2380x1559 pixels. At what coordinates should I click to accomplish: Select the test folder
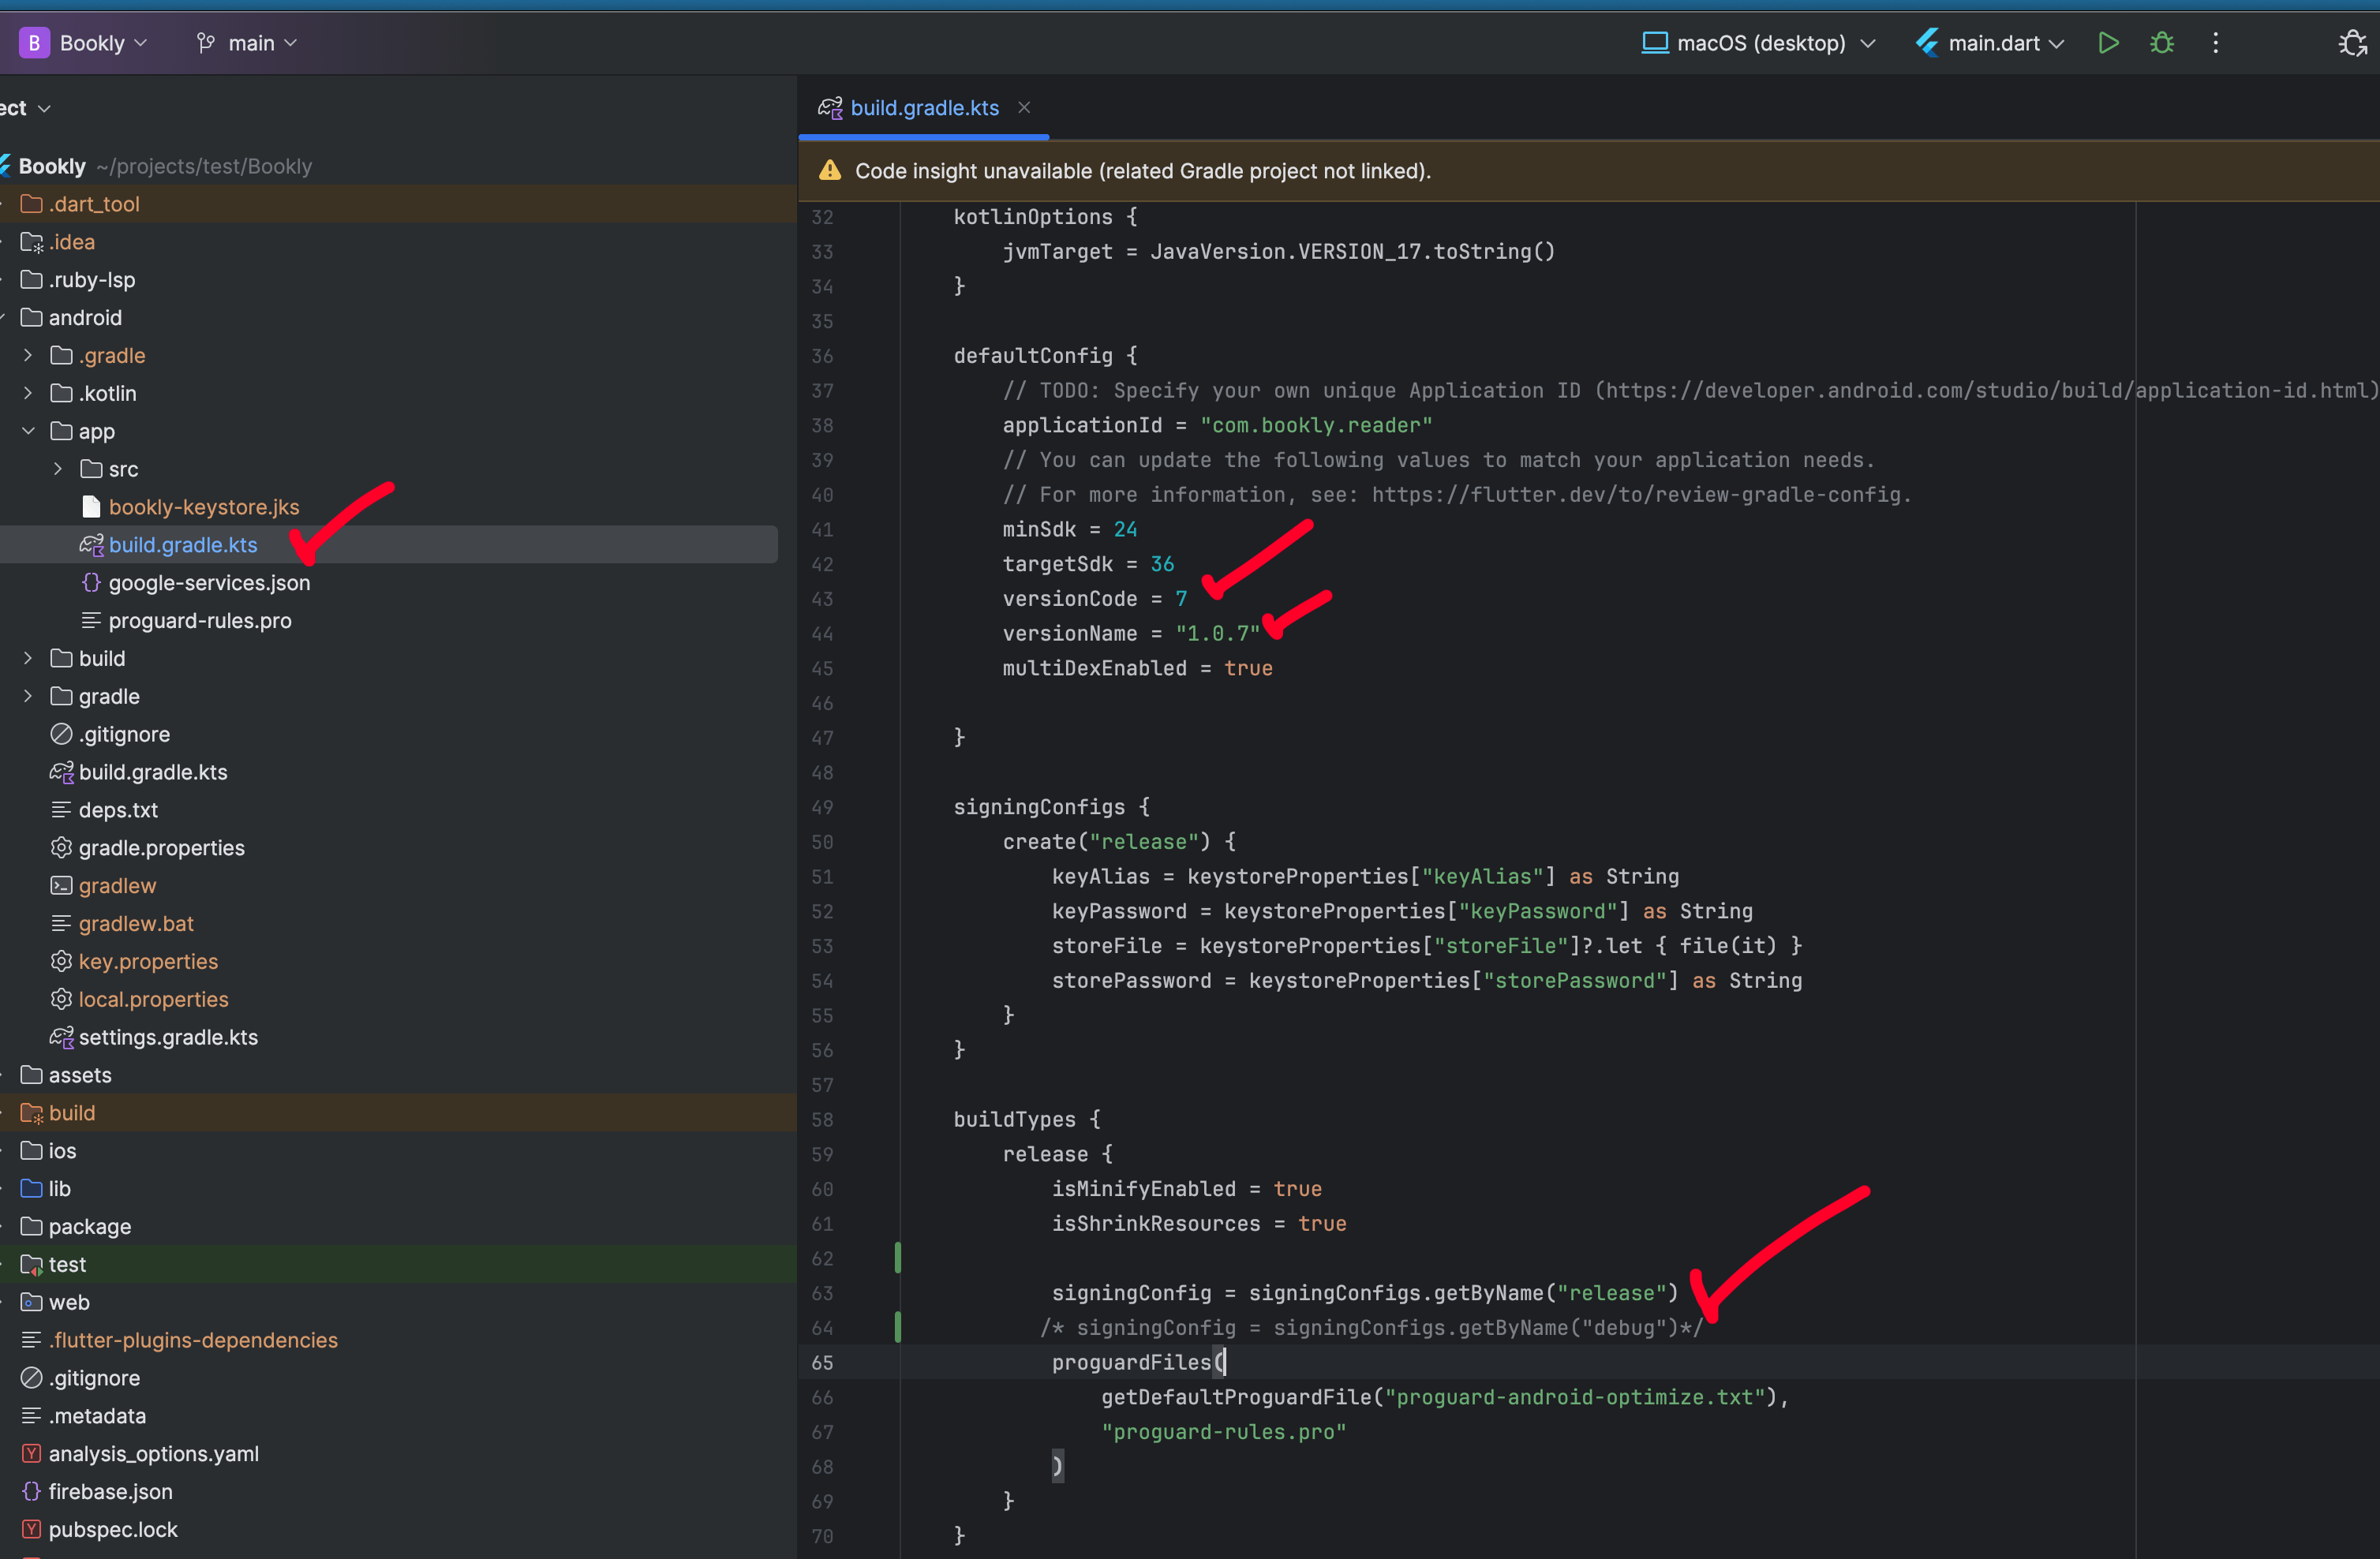coord(67,1265)
